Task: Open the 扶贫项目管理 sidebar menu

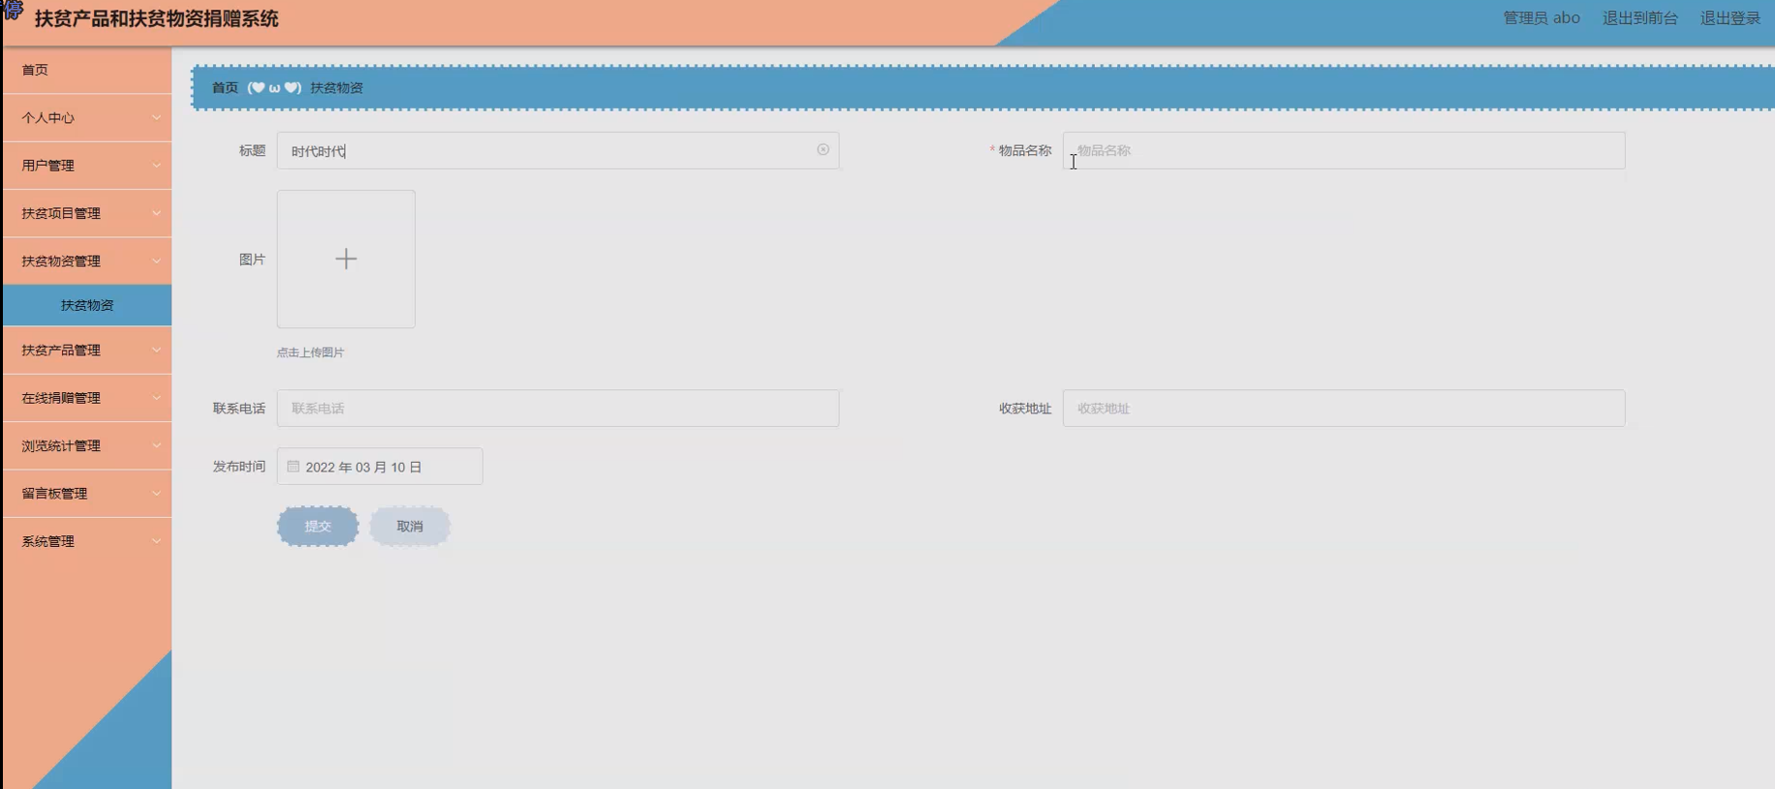Action: pos(87,213)
